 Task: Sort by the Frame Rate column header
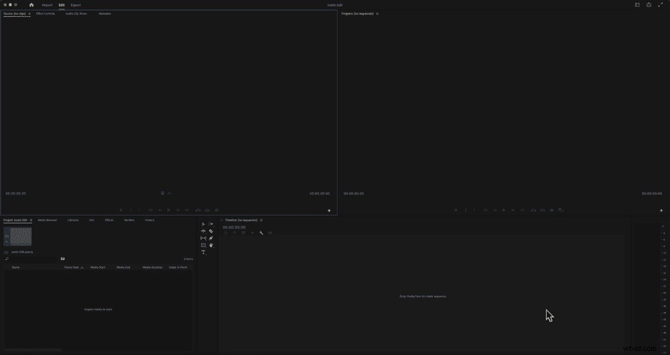click(x=72, y=267)
